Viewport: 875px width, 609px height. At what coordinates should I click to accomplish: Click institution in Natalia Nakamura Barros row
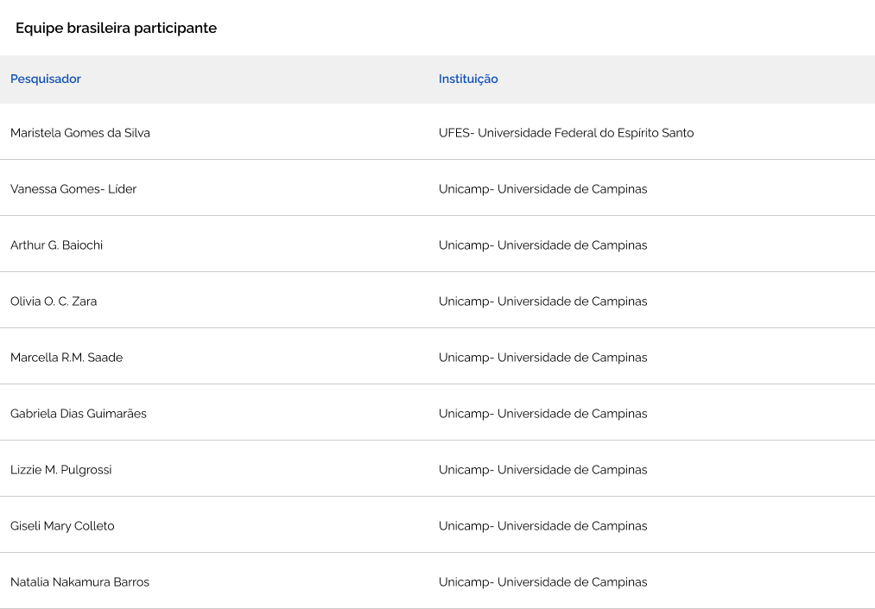[x=542, y=582]
